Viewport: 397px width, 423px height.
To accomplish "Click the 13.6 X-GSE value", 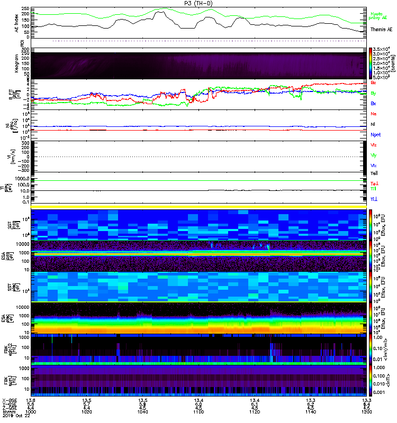I will [x=30, y=400].
